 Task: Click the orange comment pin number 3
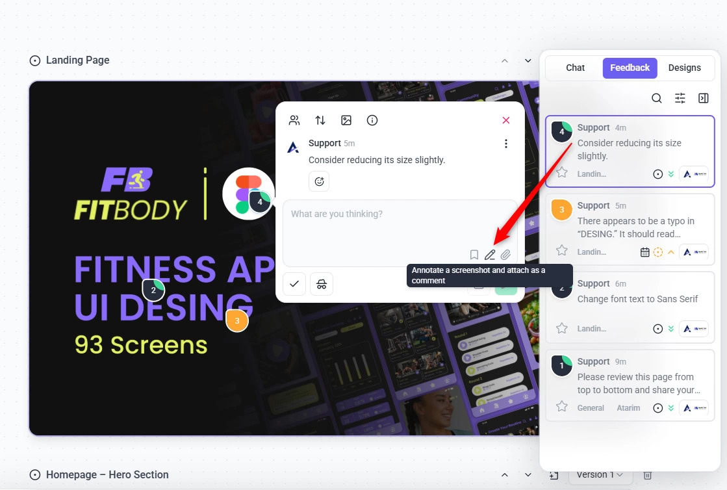click(x=237, y=320)
